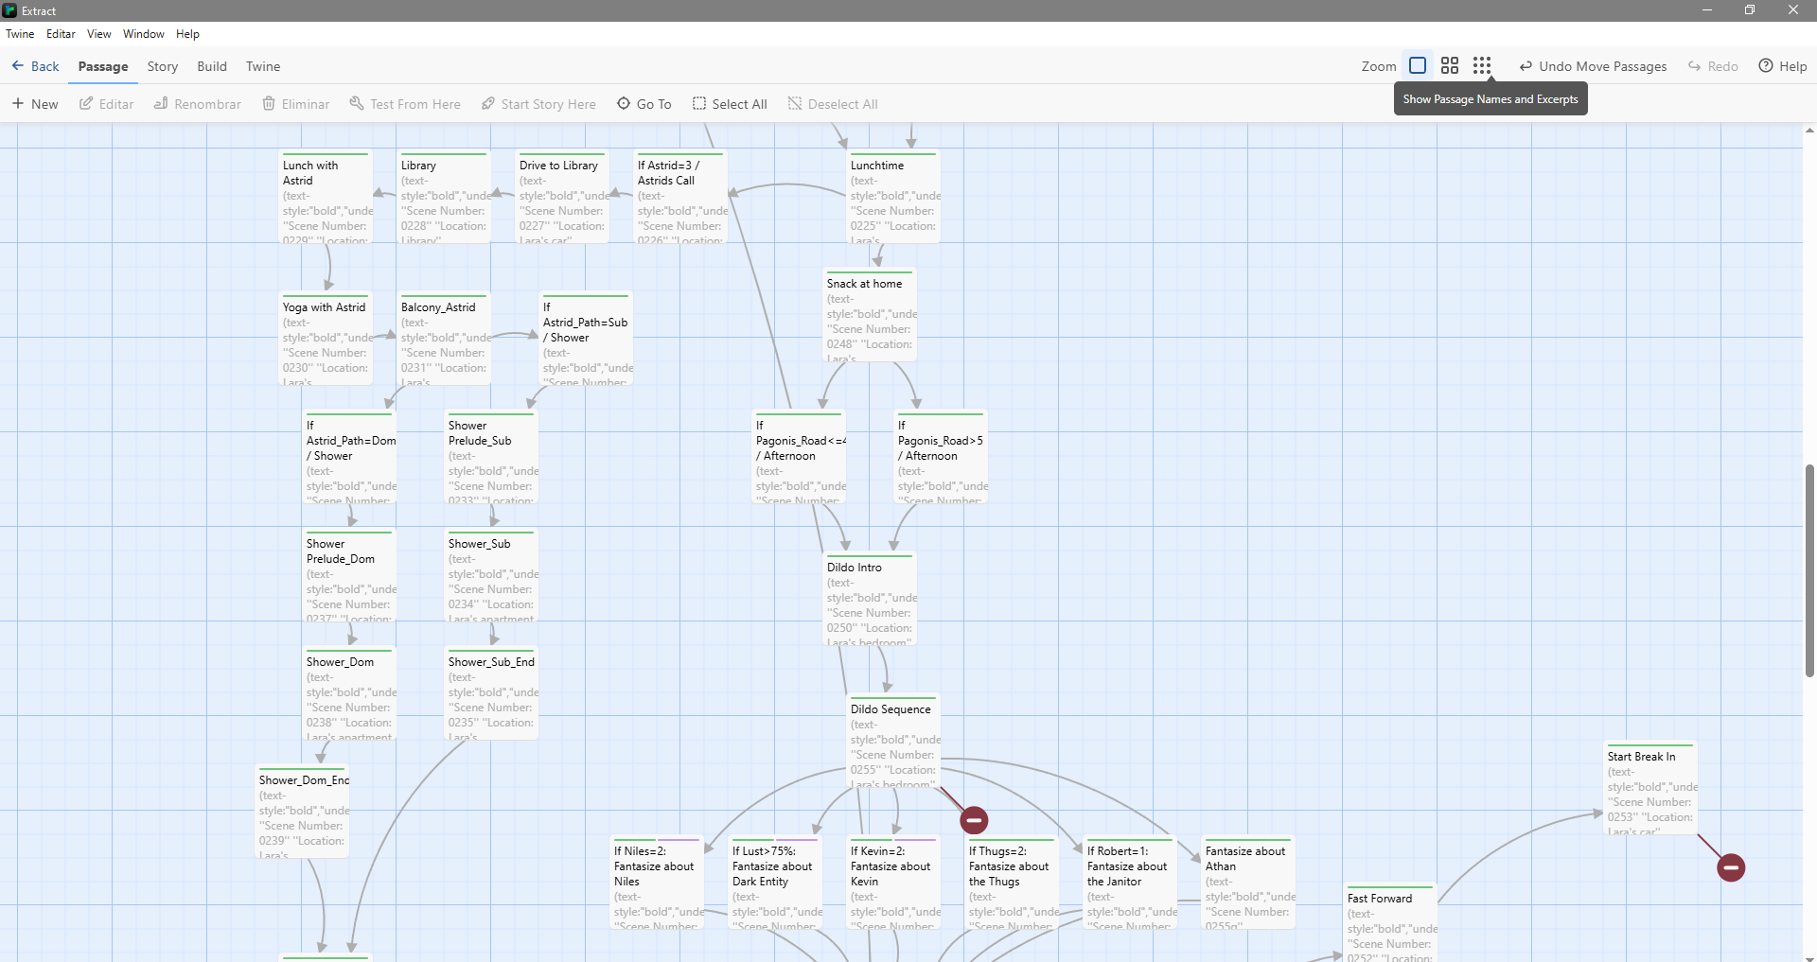This screenshot has width=1817, height=962.
Task: Switch to the Twine tab
Action: 263,66
